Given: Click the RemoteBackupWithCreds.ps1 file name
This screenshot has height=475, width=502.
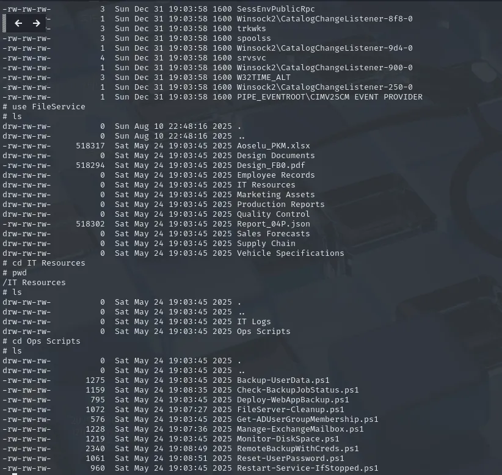Looking at the screenshot, I should pyautogui.click(x=297, y=449).
